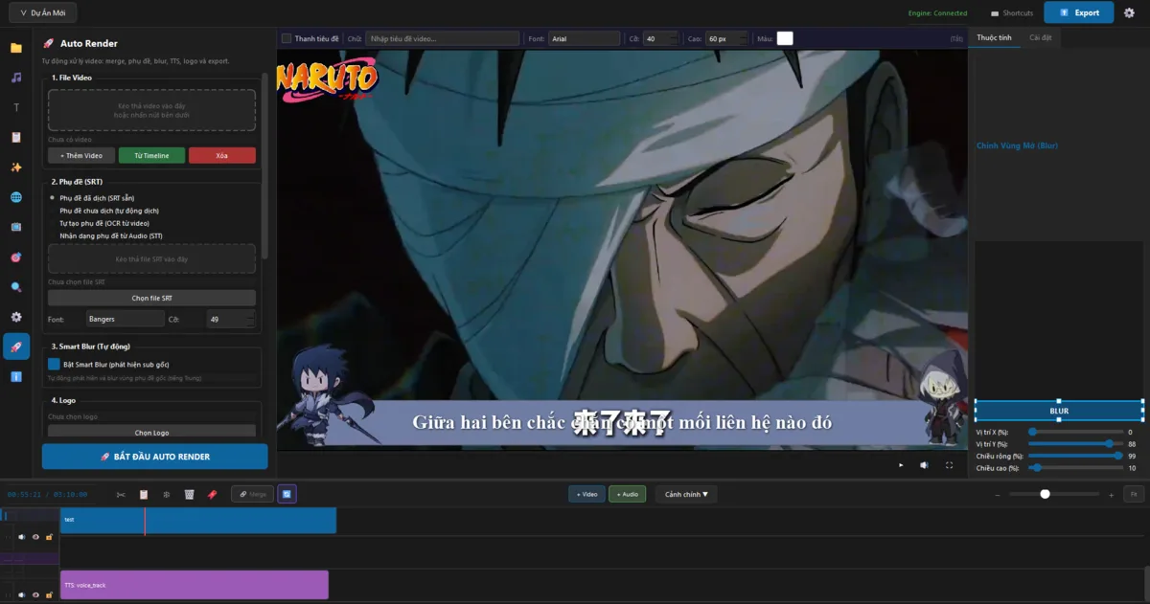Enter fullscreen preview mode

[950, 465]
